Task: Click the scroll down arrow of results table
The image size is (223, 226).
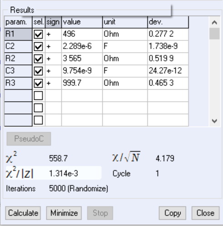Action: 214,121
